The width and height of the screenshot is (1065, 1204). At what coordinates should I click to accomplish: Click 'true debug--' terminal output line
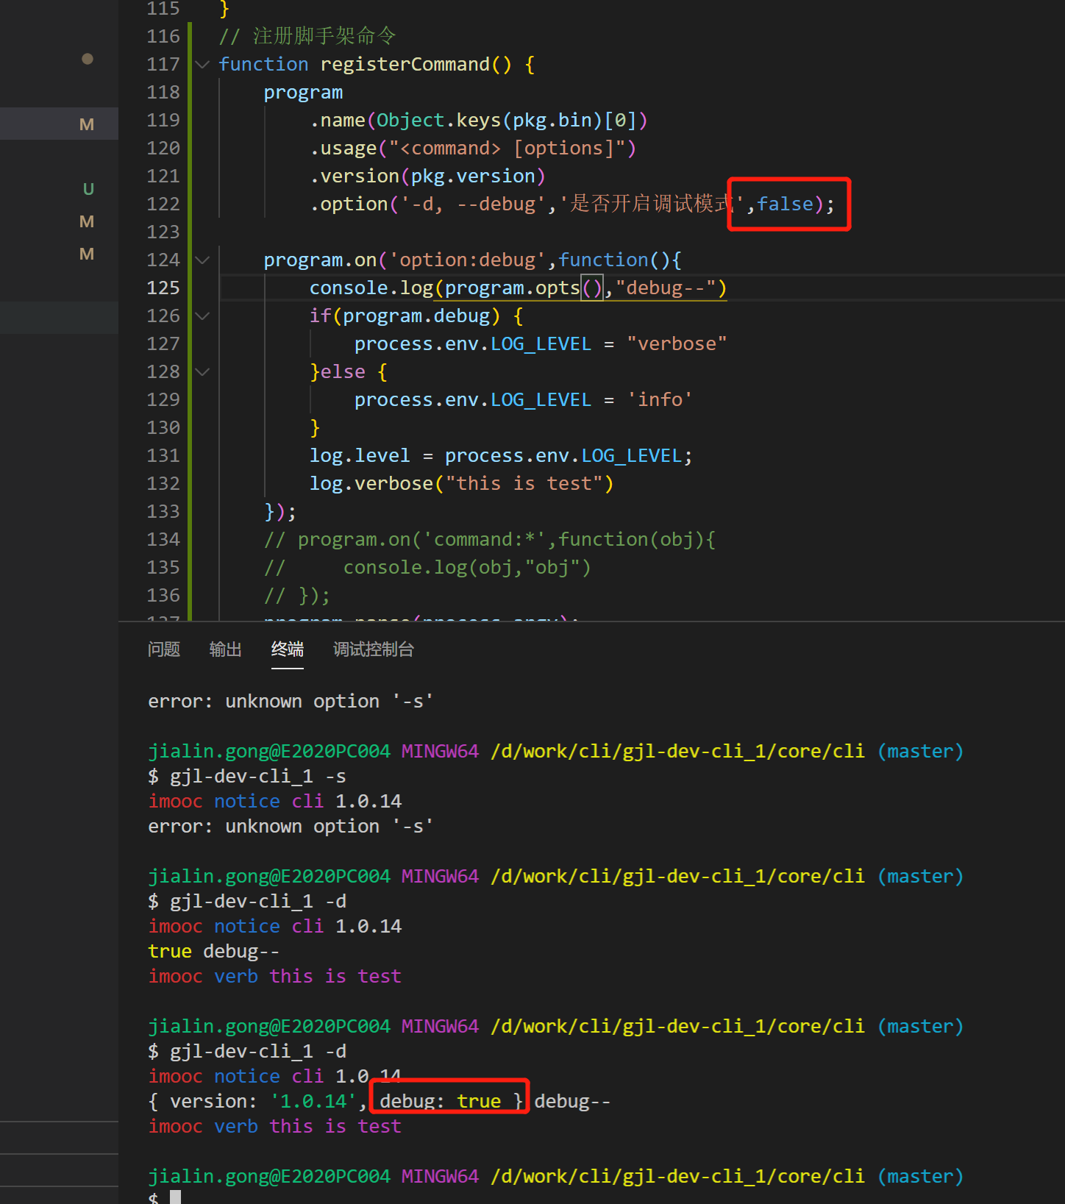(x=213, y=952)
